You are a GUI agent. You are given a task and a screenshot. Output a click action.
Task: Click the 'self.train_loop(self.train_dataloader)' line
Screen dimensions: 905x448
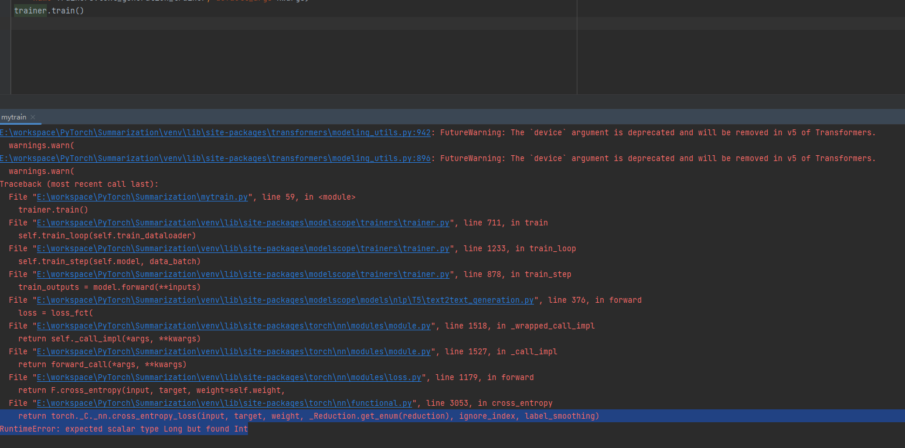[107, 236]
